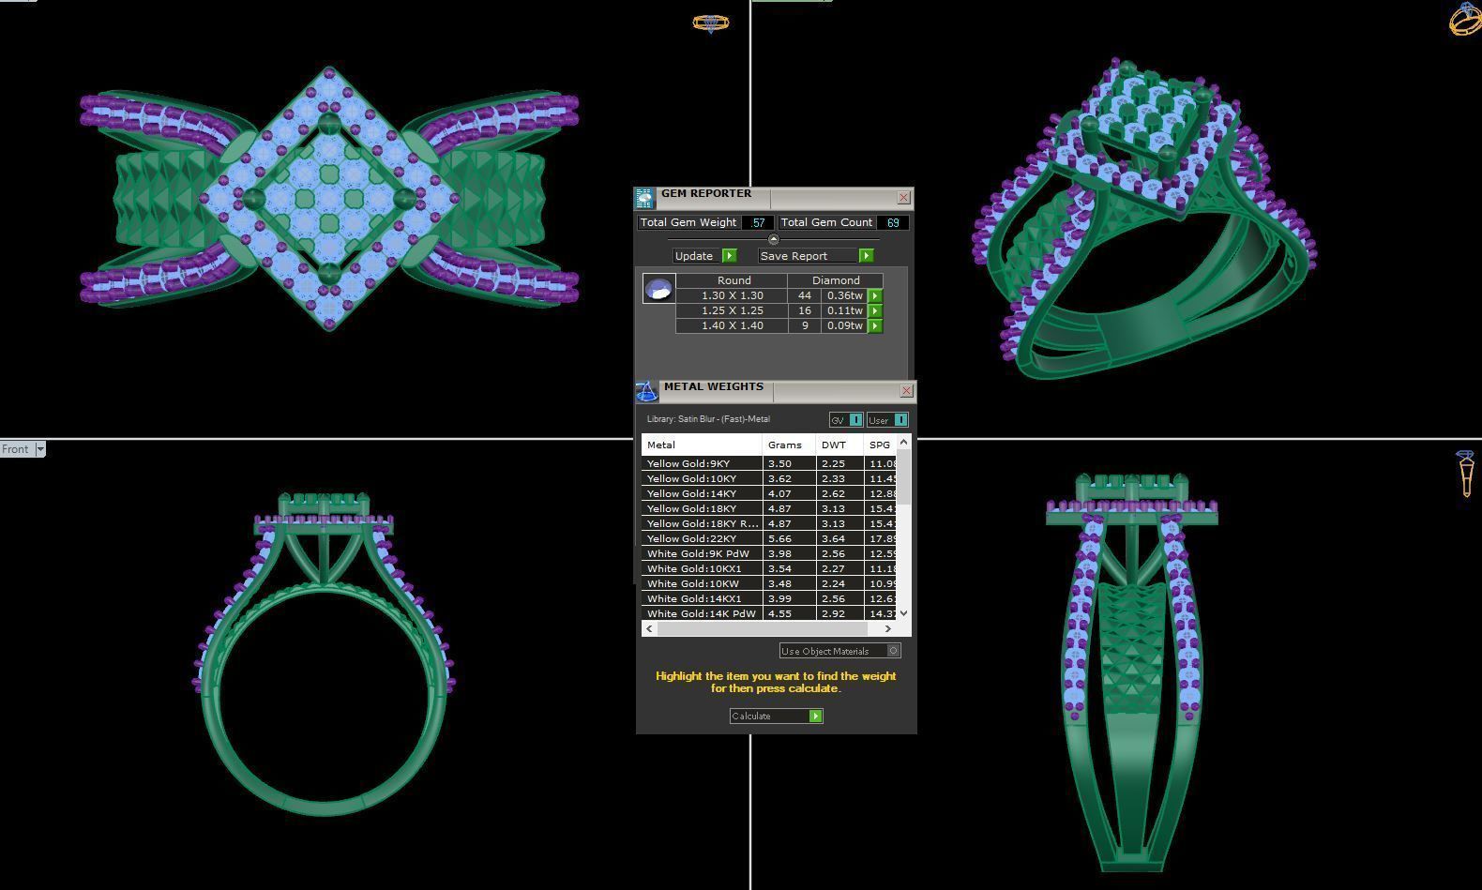This screenshot has height=890, width=1482.
Task: Click the Total Gem Weight value .57
Action: pyautogui.click(x=758, y=223)
